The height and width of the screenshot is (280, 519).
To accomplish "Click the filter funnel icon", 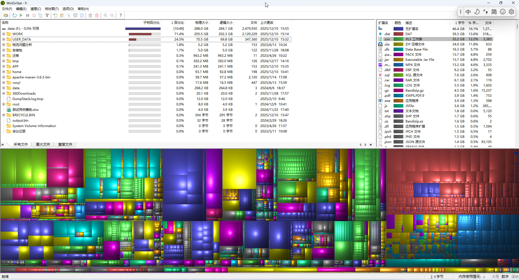I will [47, 15].
